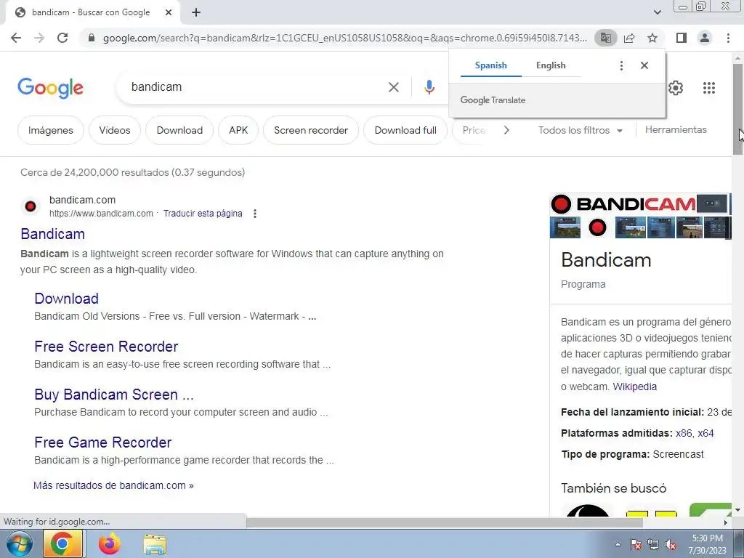Open Chrome's three-dot main menu
This screenshot has width=744, height=558.
click(x=728, y=38)
